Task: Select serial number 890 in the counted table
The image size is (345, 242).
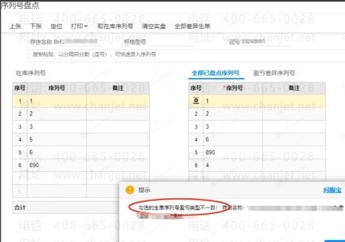Action: (x=233, y=153)
